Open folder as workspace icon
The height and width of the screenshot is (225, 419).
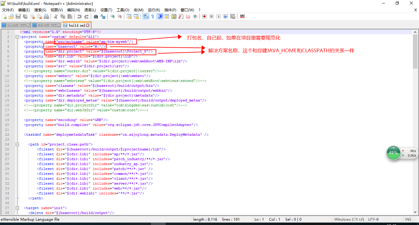pyautogui.click(x=188, y=17)
